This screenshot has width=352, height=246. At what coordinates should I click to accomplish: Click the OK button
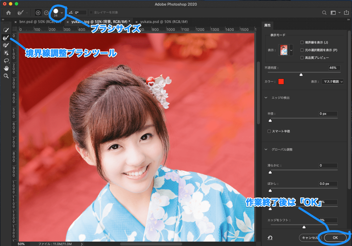(335, 238)
